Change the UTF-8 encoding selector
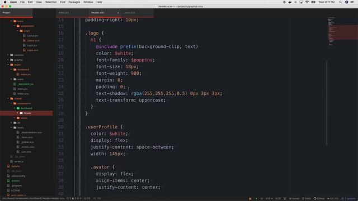This screenshot has width=358, height=201. [x=269, y=199]
